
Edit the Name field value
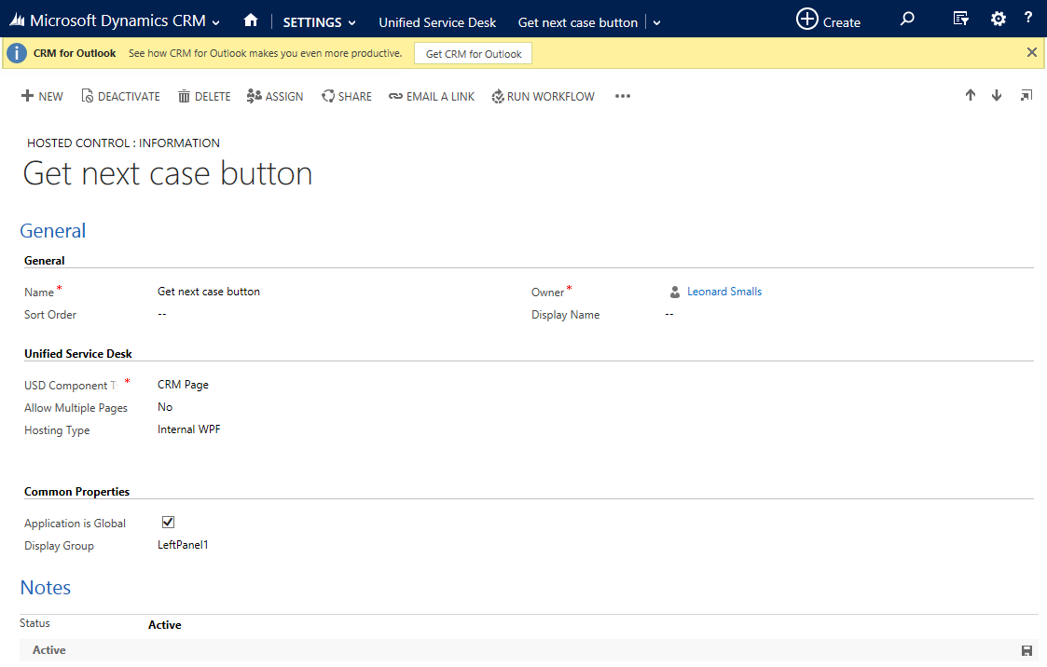coord(208,292)
